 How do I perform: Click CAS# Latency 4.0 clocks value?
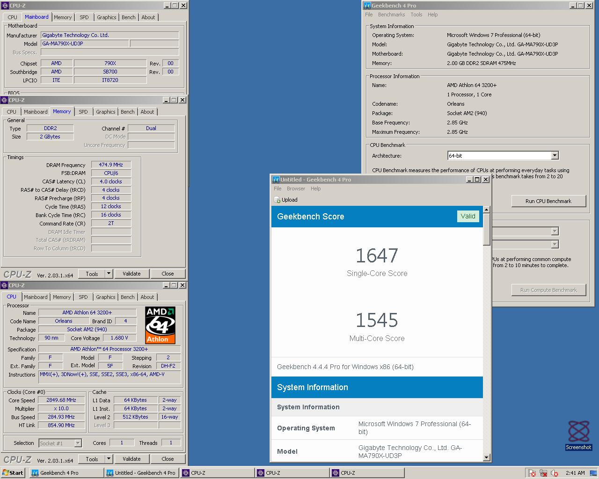point(111,181)
